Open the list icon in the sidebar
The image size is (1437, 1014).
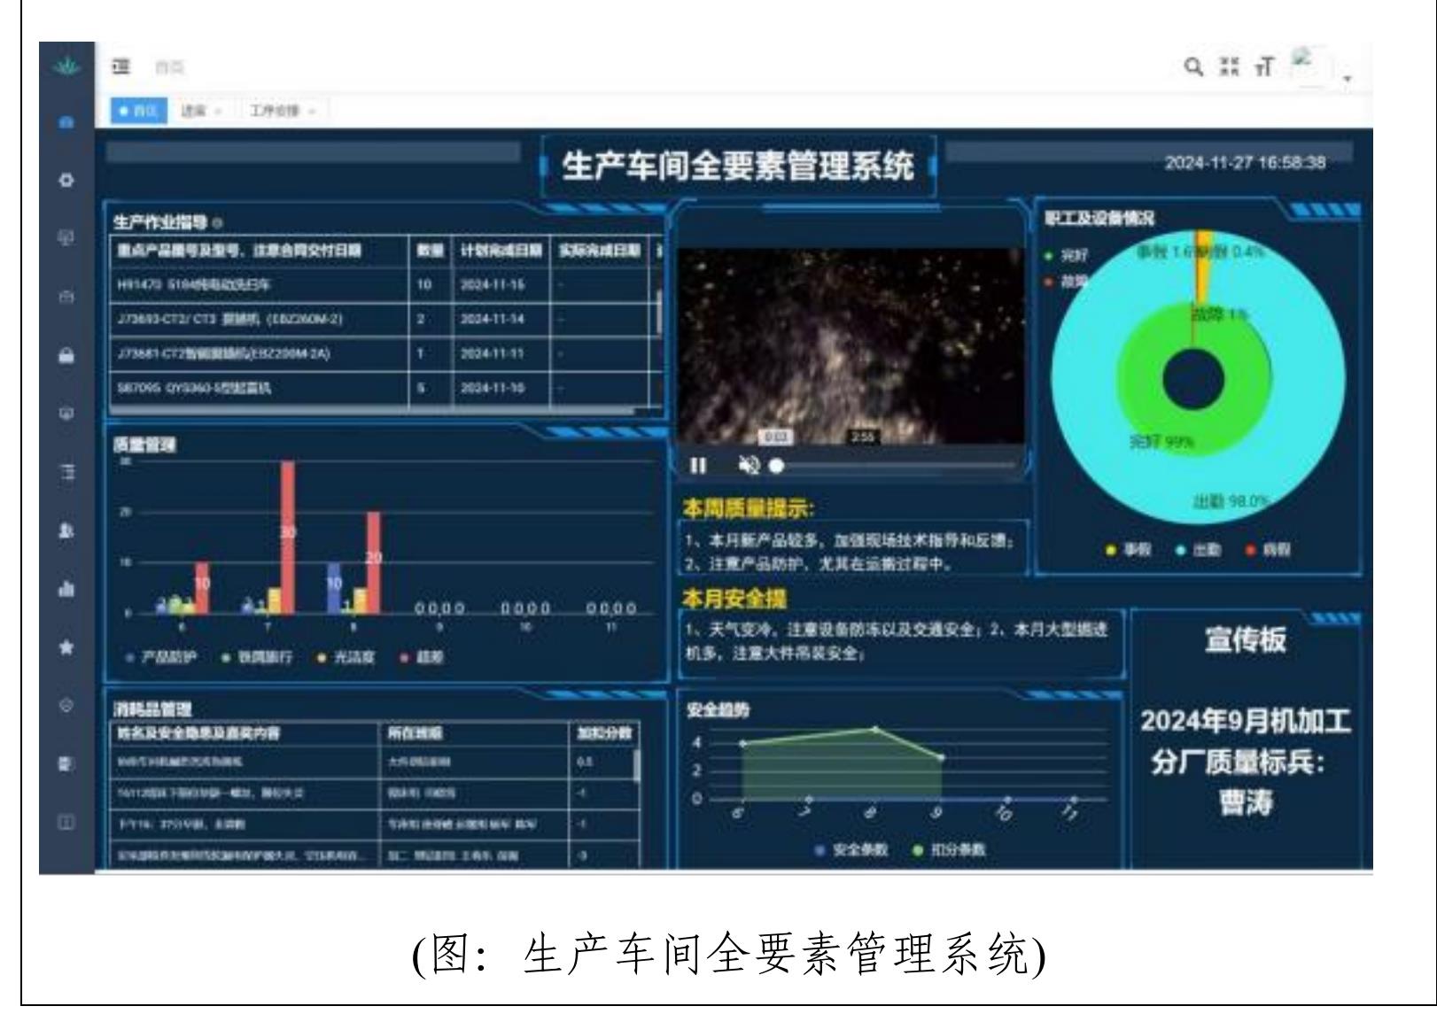click(66, 472)
